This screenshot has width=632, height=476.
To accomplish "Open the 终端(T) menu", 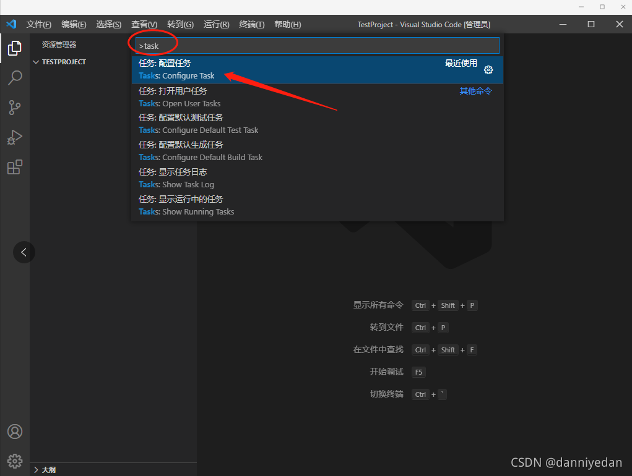I will pyautogui.click(x=252, y=25).
